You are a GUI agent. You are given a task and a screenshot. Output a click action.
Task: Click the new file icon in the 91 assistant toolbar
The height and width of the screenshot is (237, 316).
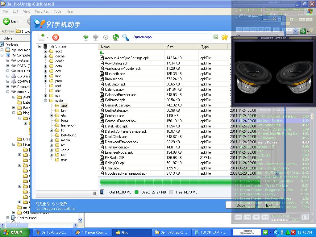[42, 37]
